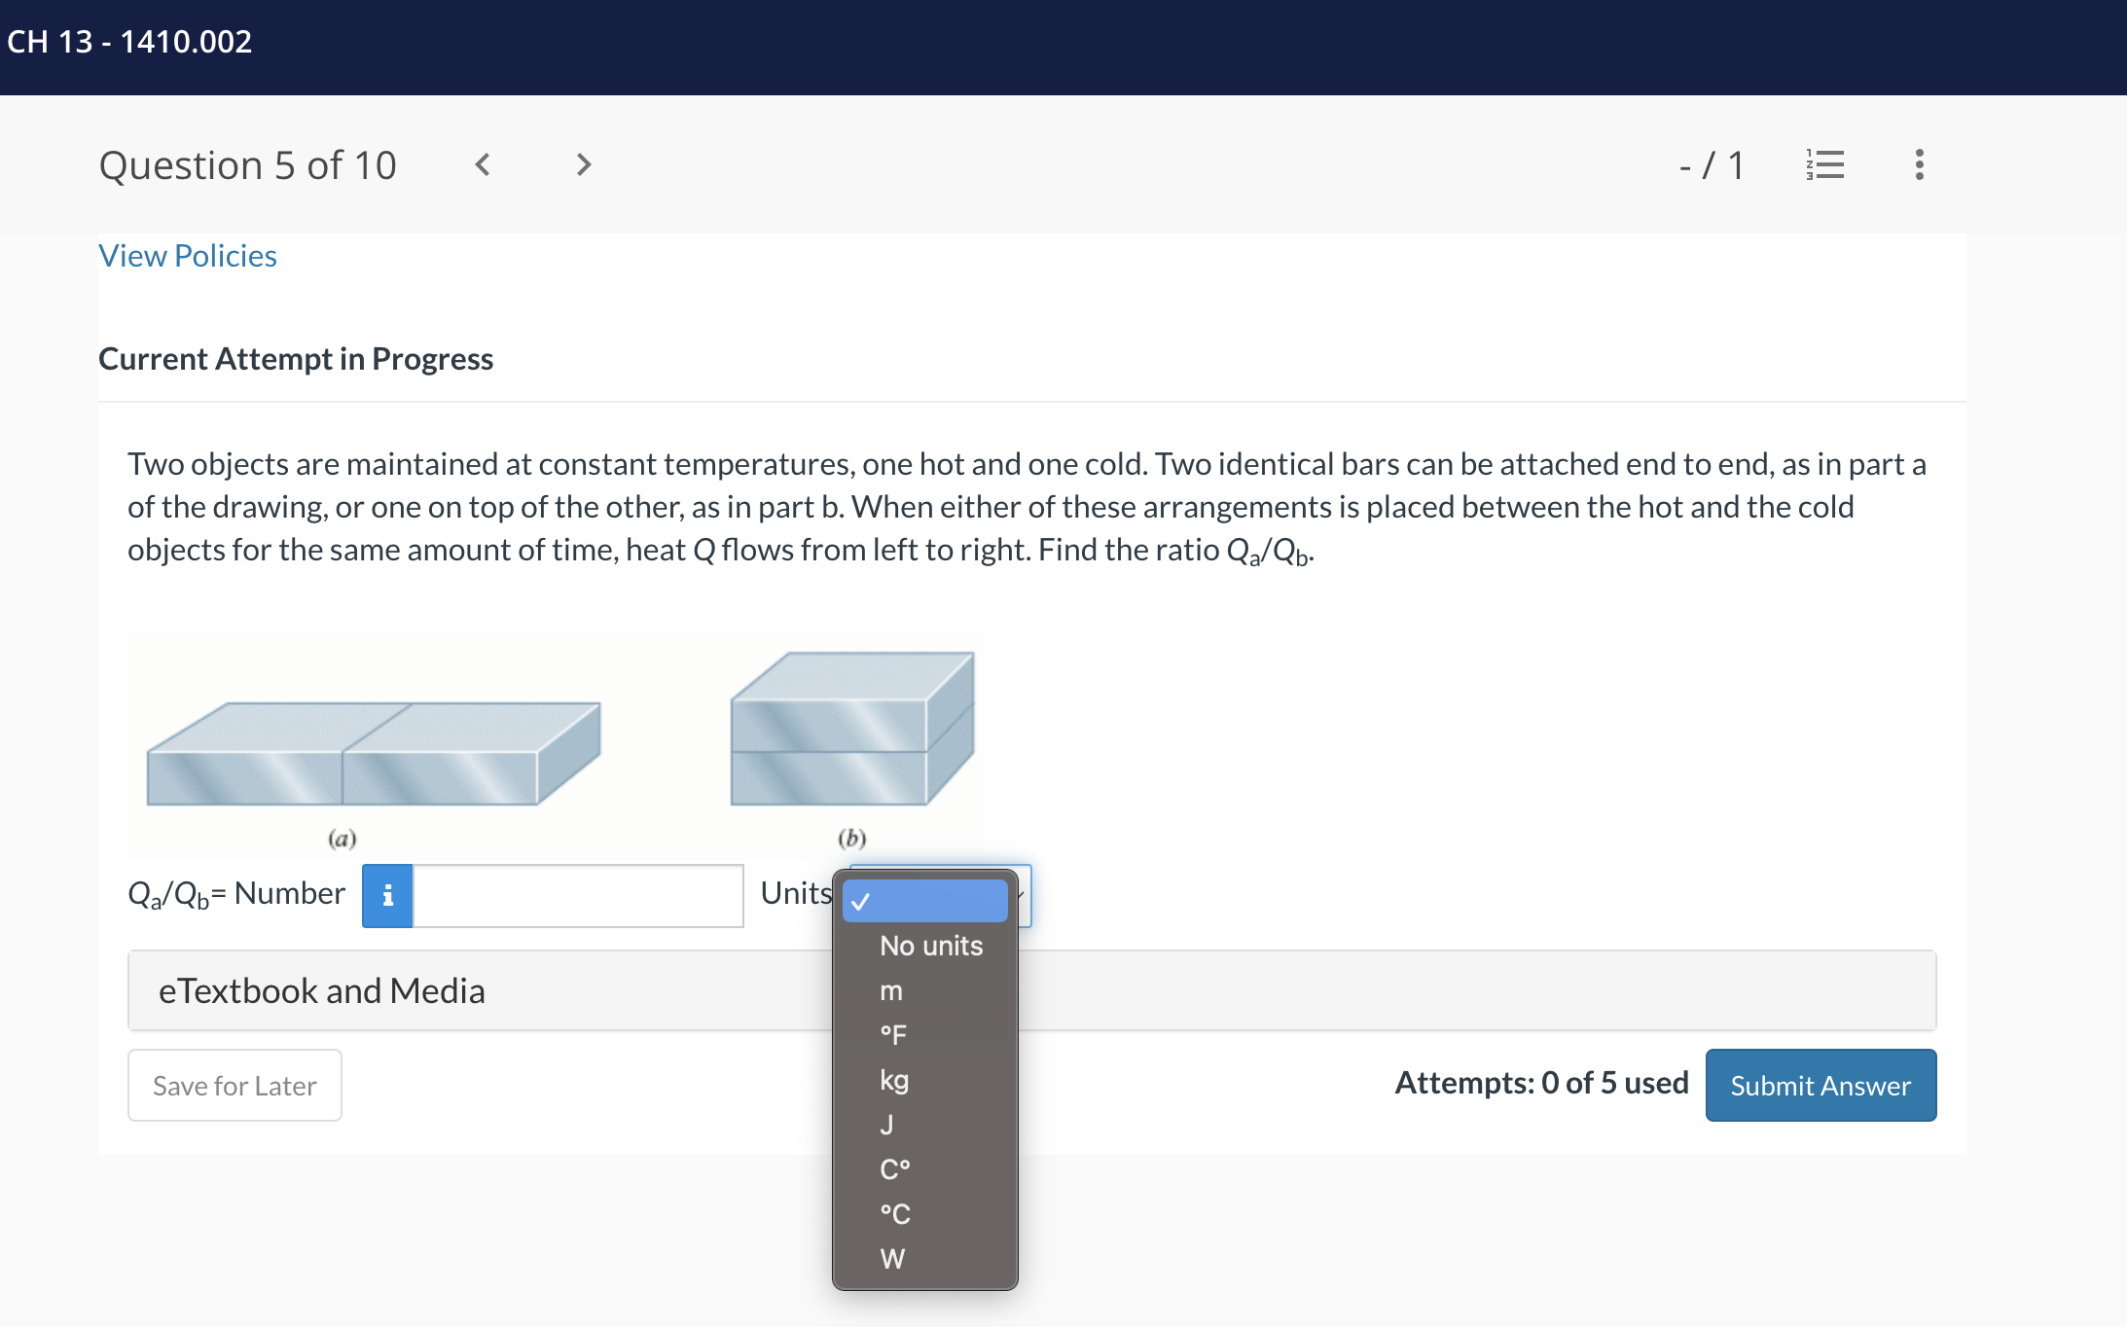Viewport: 2127px width, 1327px height.
Task: Choose °C in the units list
Action: click(x=895, y=1214)
